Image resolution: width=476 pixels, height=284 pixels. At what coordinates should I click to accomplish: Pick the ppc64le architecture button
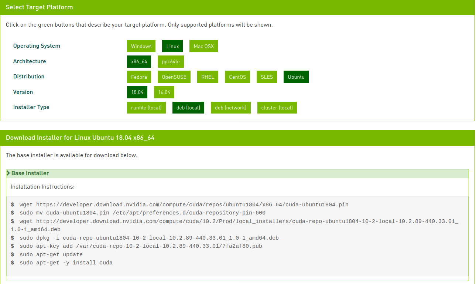tap(171, 61)
